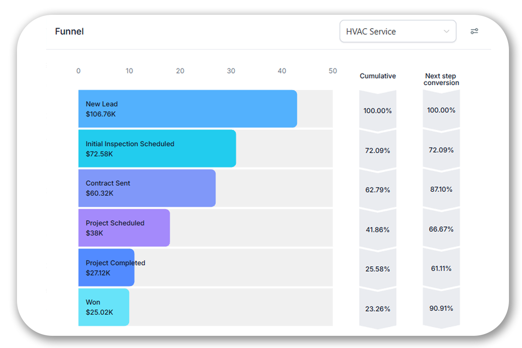Screen dimensions: 522x348
Task: Select the Won funnel bar
Action: (104, 307)
